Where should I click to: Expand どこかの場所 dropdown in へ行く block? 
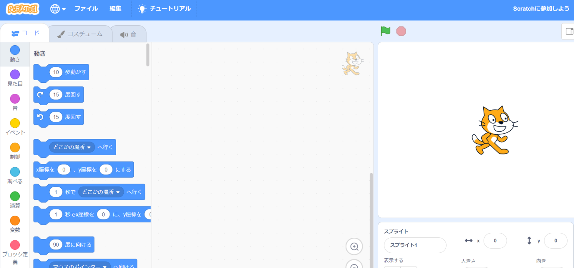[89, 147]
